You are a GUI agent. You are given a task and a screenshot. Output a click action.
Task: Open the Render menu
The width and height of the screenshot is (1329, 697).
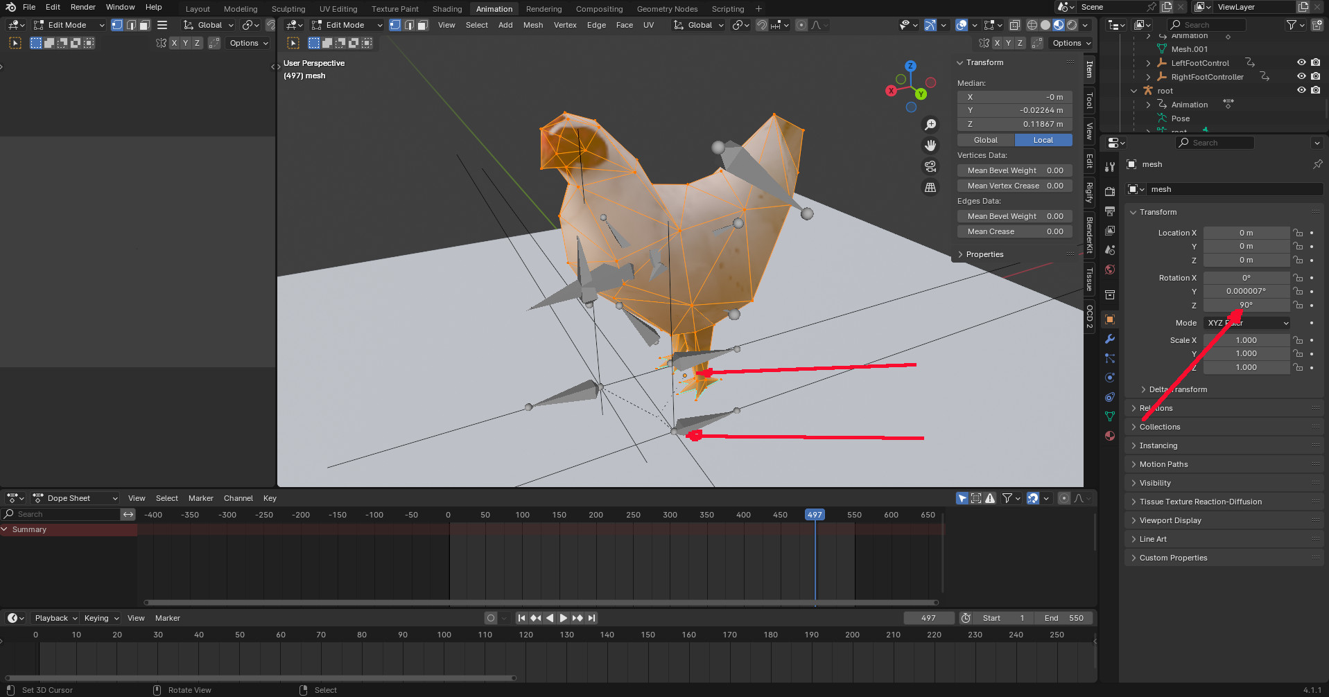pos(83,7)
